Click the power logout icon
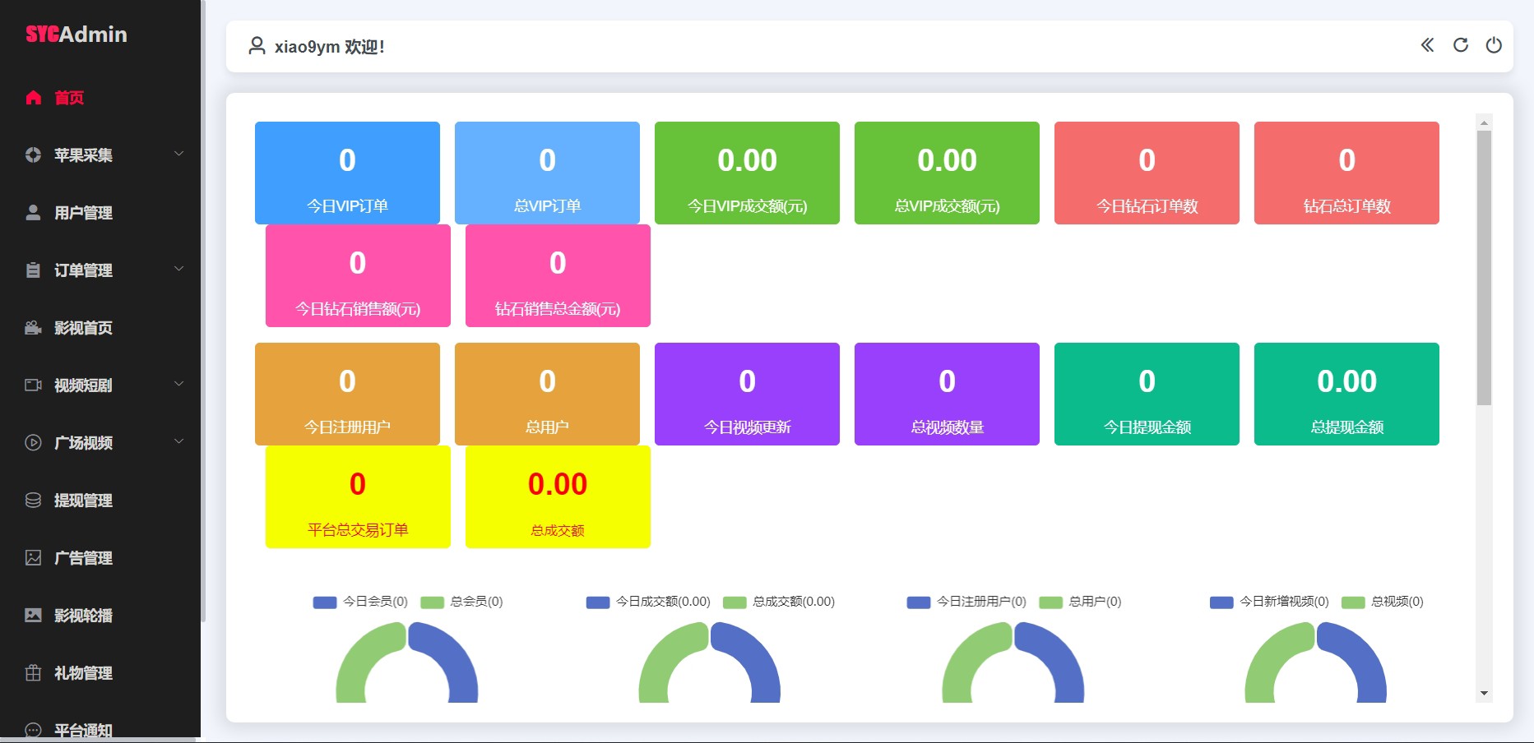1534x743 pixels. [x=1494, y=45]
